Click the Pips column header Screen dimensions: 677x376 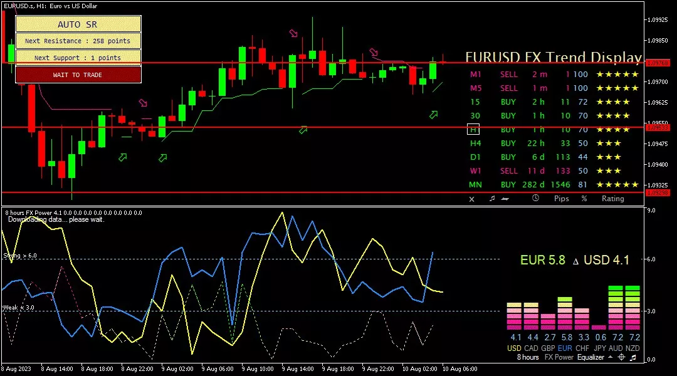click(x=561, y=199)
